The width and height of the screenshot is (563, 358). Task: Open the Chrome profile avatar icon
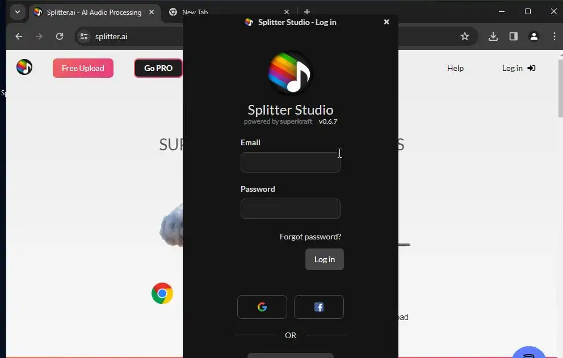click(x=534, y=36)
